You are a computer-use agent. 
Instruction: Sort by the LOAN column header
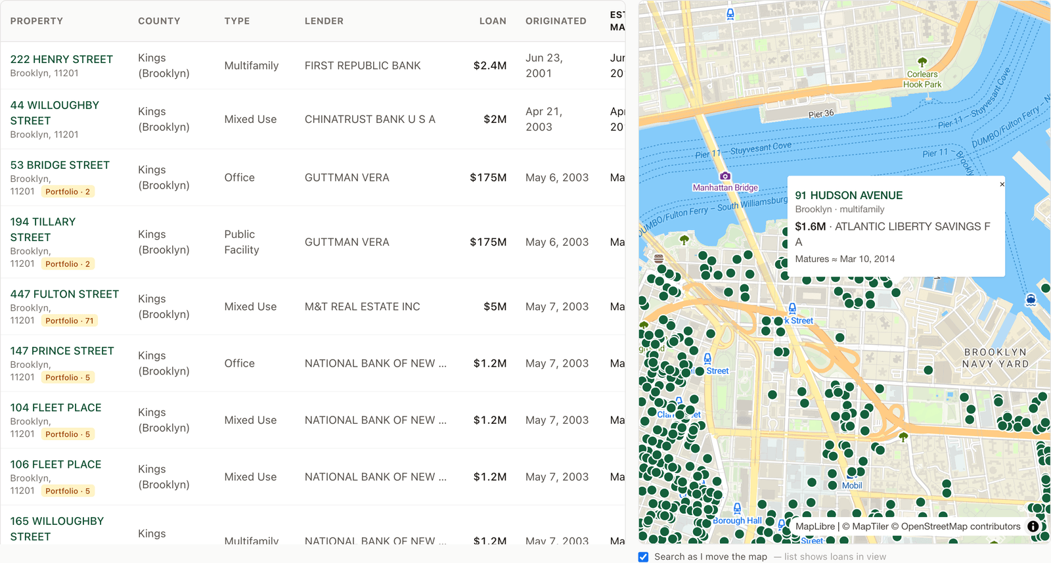click(x=493, y=21)
